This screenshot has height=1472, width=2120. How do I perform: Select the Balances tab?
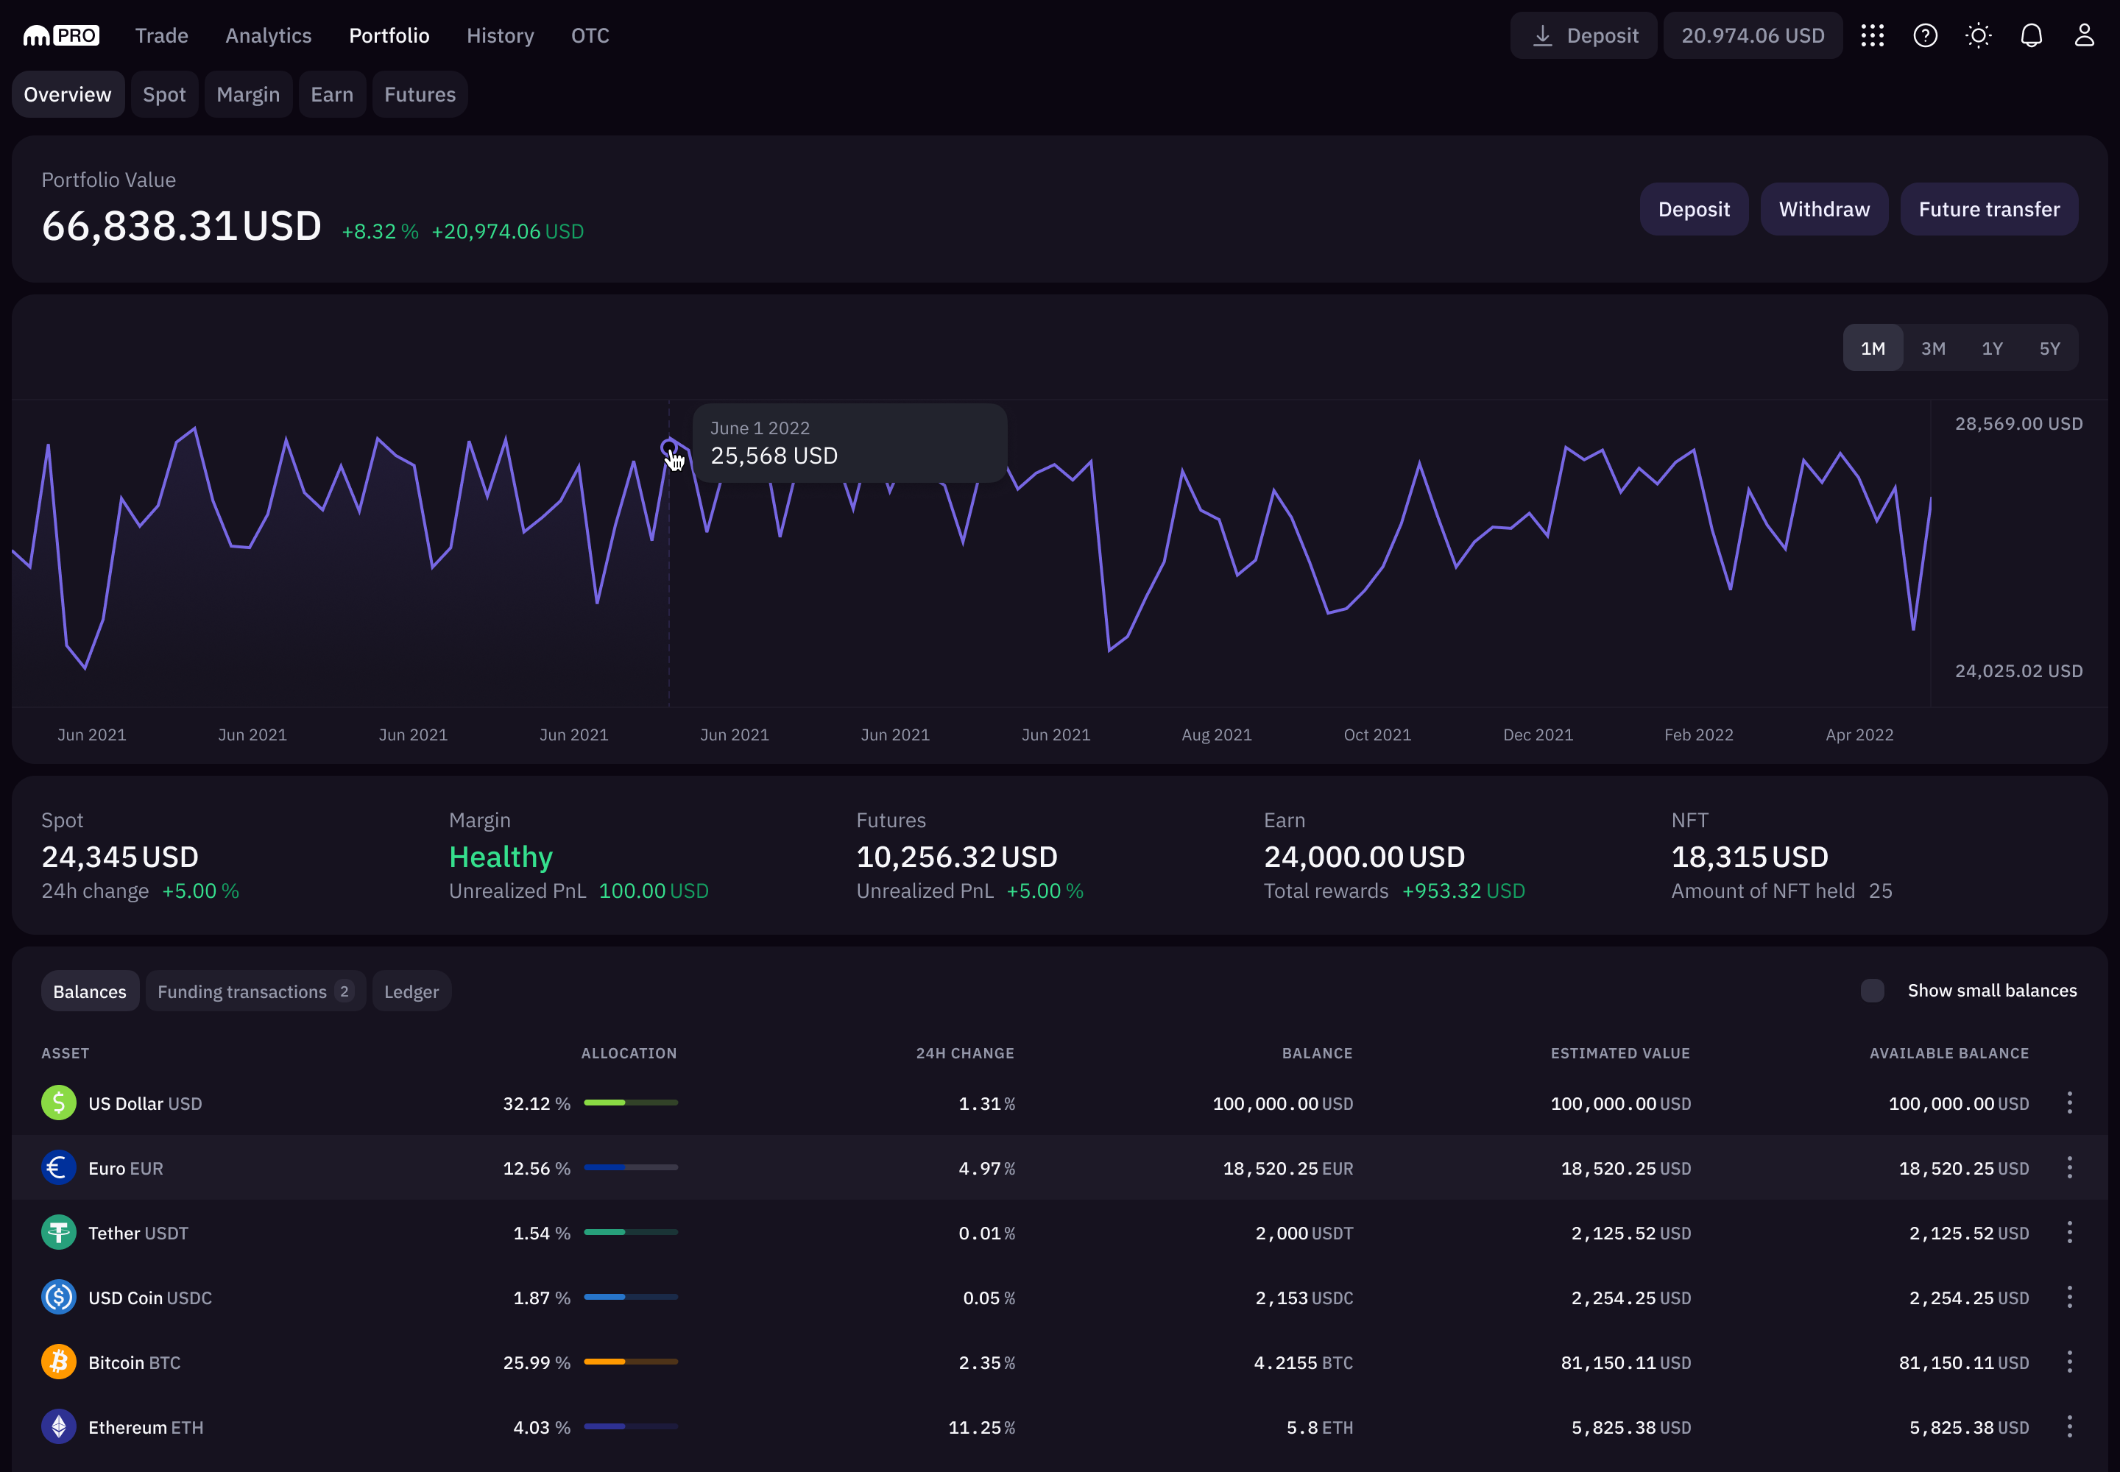click(x=90, y=991)
